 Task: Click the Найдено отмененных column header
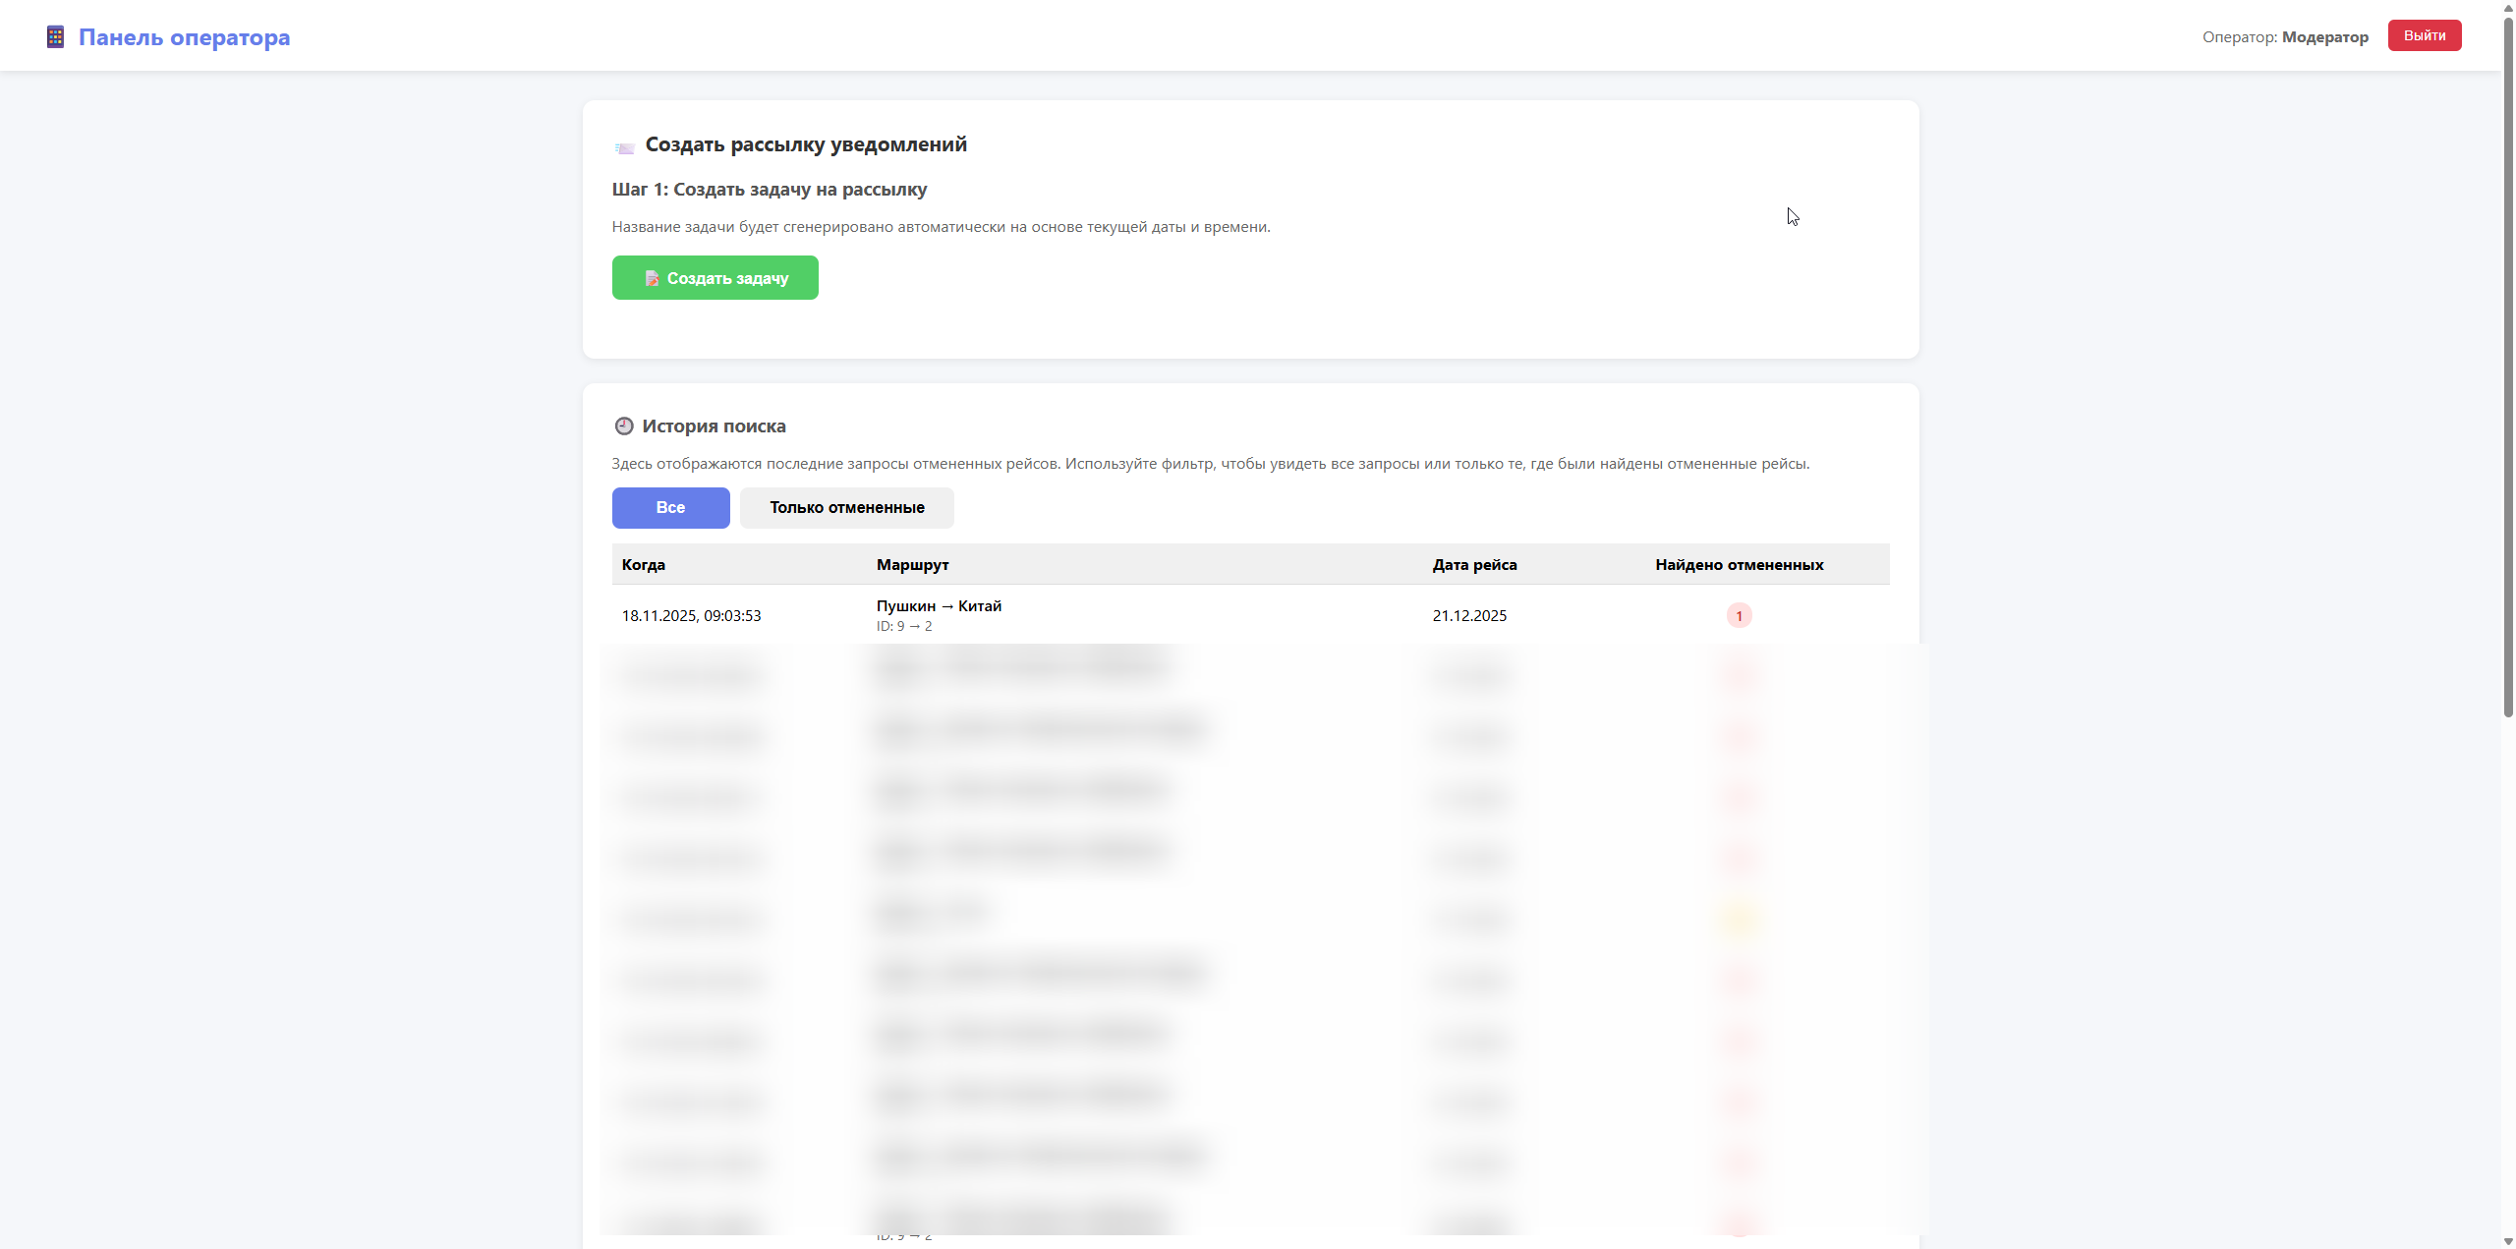pos(1739,565)
